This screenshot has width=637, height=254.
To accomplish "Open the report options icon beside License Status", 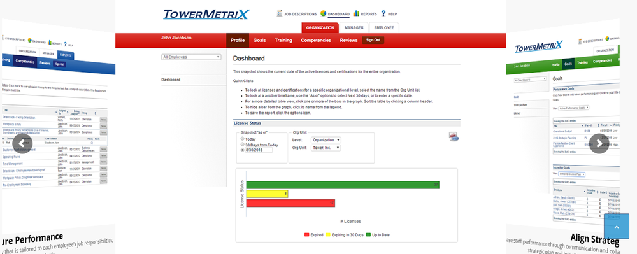I will point(454,136).
